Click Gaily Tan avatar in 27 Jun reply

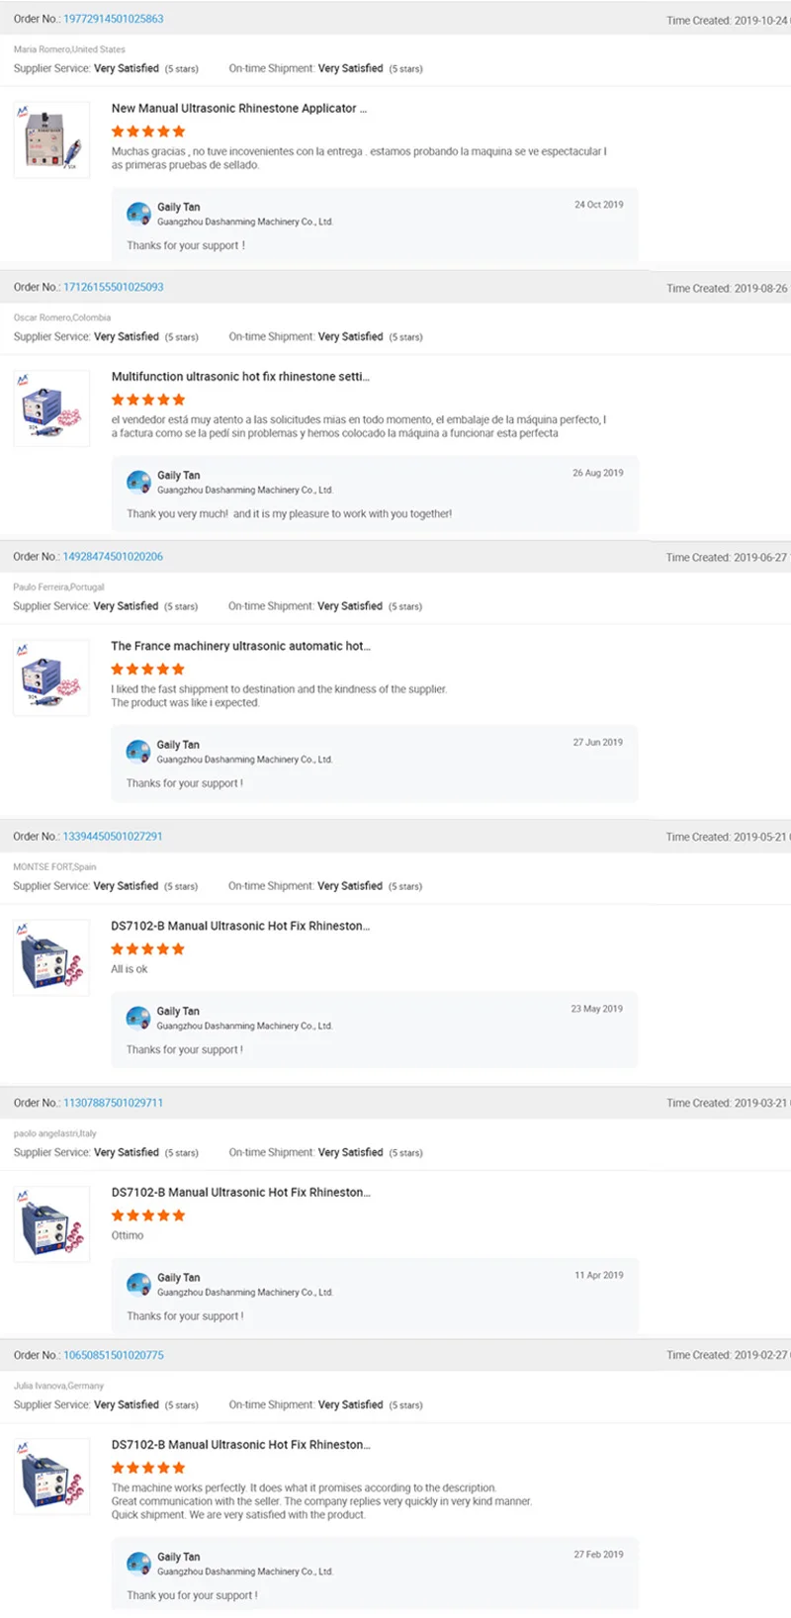(x=138, y=751)
